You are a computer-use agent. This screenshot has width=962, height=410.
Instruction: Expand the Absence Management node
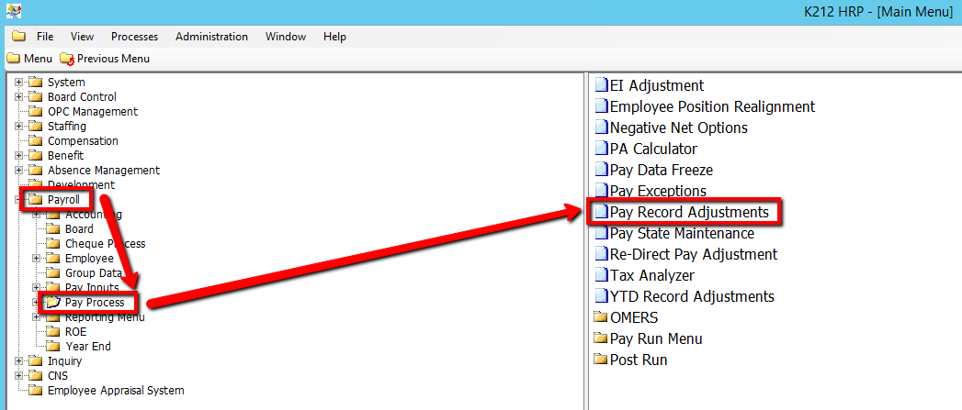coord(18,171)
